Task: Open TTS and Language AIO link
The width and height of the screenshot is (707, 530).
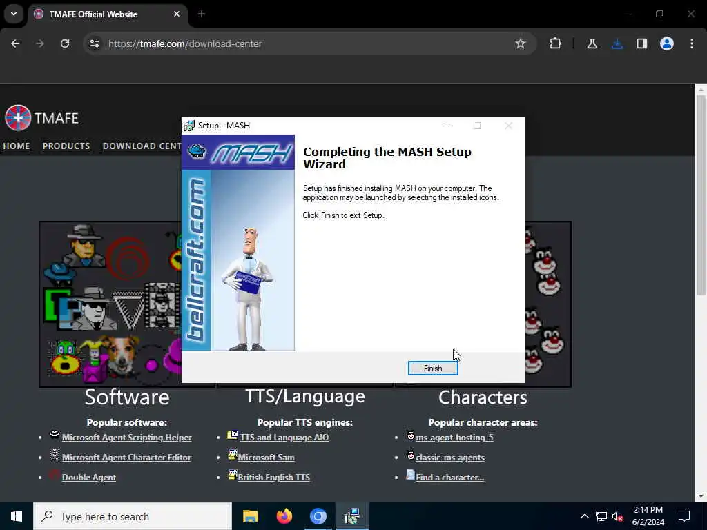Action: [x=284, y=437]
